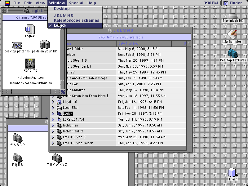Choose J K L M N O from the Window menu

coord(75,15)
